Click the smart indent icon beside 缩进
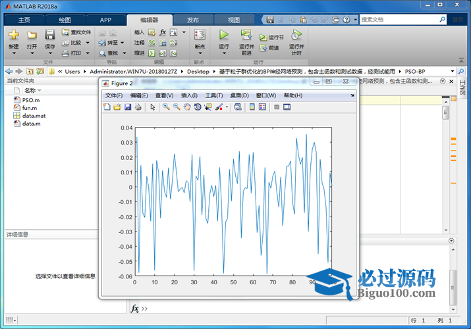 [152, 53]
